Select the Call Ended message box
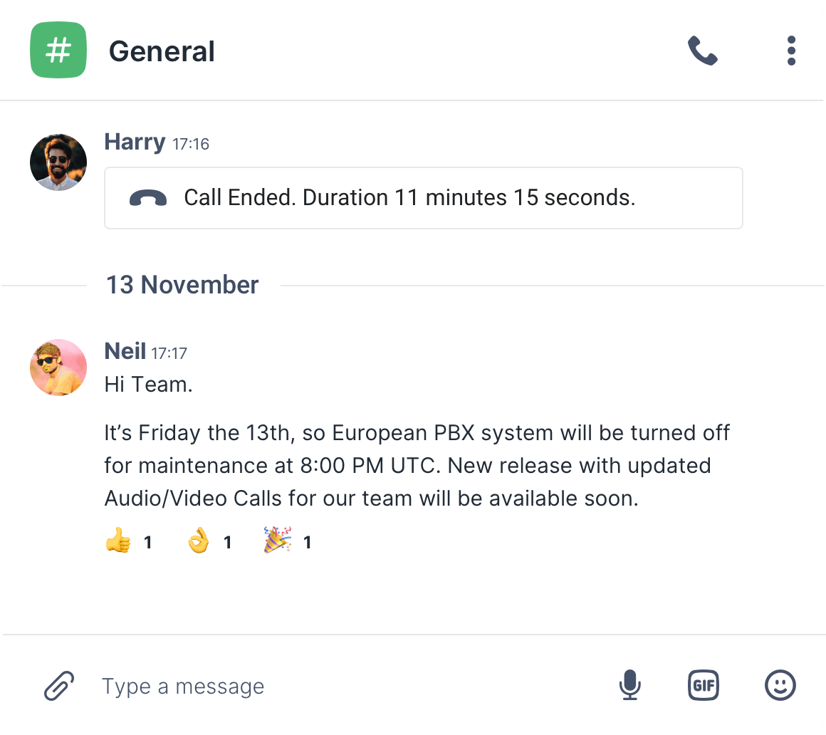Image resolution: width=826 pixels, height=735 pixels. [x=424, y=198]
